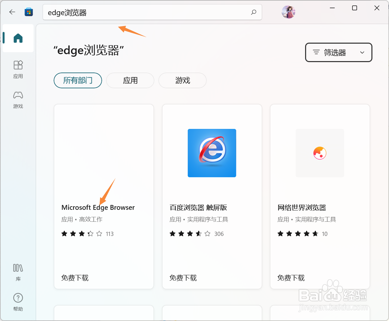This screenshot has width=389, height=321.
Task: Open the 网络世界浏览器 result
Action: [x=320, y=197]
